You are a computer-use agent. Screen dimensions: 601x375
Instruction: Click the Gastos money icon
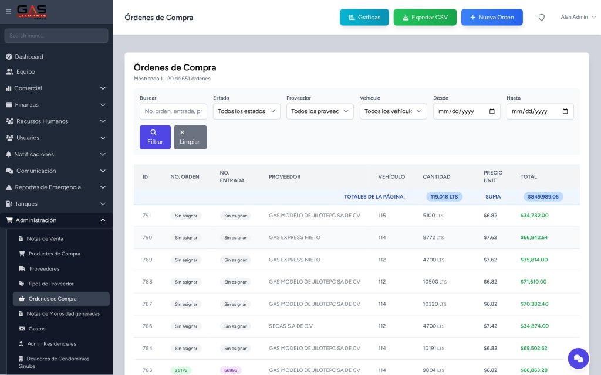22,329
